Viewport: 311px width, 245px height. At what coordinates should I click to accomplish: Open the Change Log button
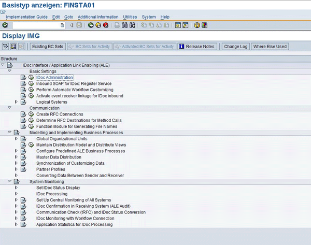coord(235,47)
